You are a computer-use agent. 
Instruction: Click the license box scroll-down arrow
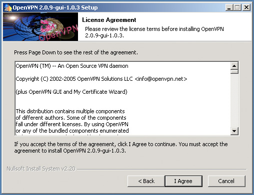[234, 131]
